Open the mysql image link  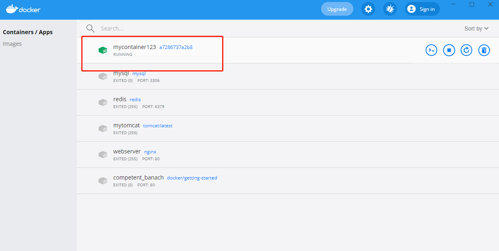click(139, 73)
